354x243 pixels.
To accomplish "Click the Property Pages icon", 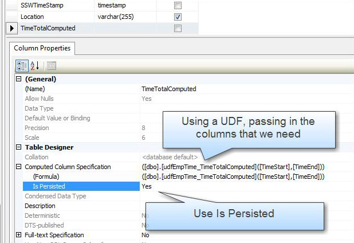I will point(50,66).
